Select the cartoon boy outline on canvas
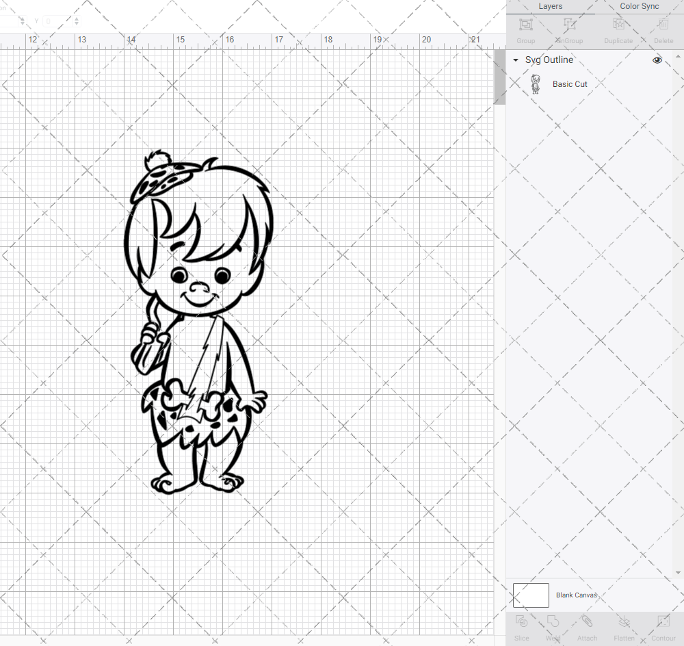 click(x=198, y=322)
